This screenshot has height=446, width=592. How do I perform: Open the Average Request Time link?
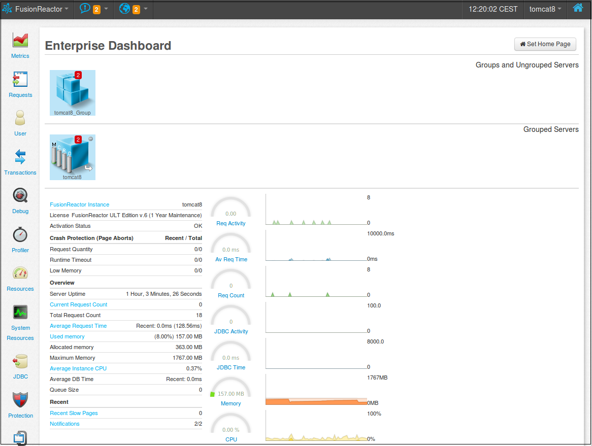(78, 326)
